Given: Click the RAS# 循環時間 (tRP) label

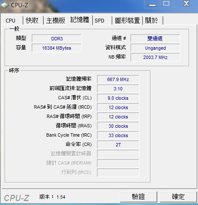Looking at the screenshot, I should (x=69, y=116).
